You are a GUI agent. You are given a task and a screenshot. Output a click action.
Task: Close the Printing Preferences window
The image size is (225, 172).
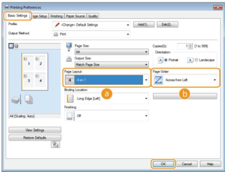point(218,7)
